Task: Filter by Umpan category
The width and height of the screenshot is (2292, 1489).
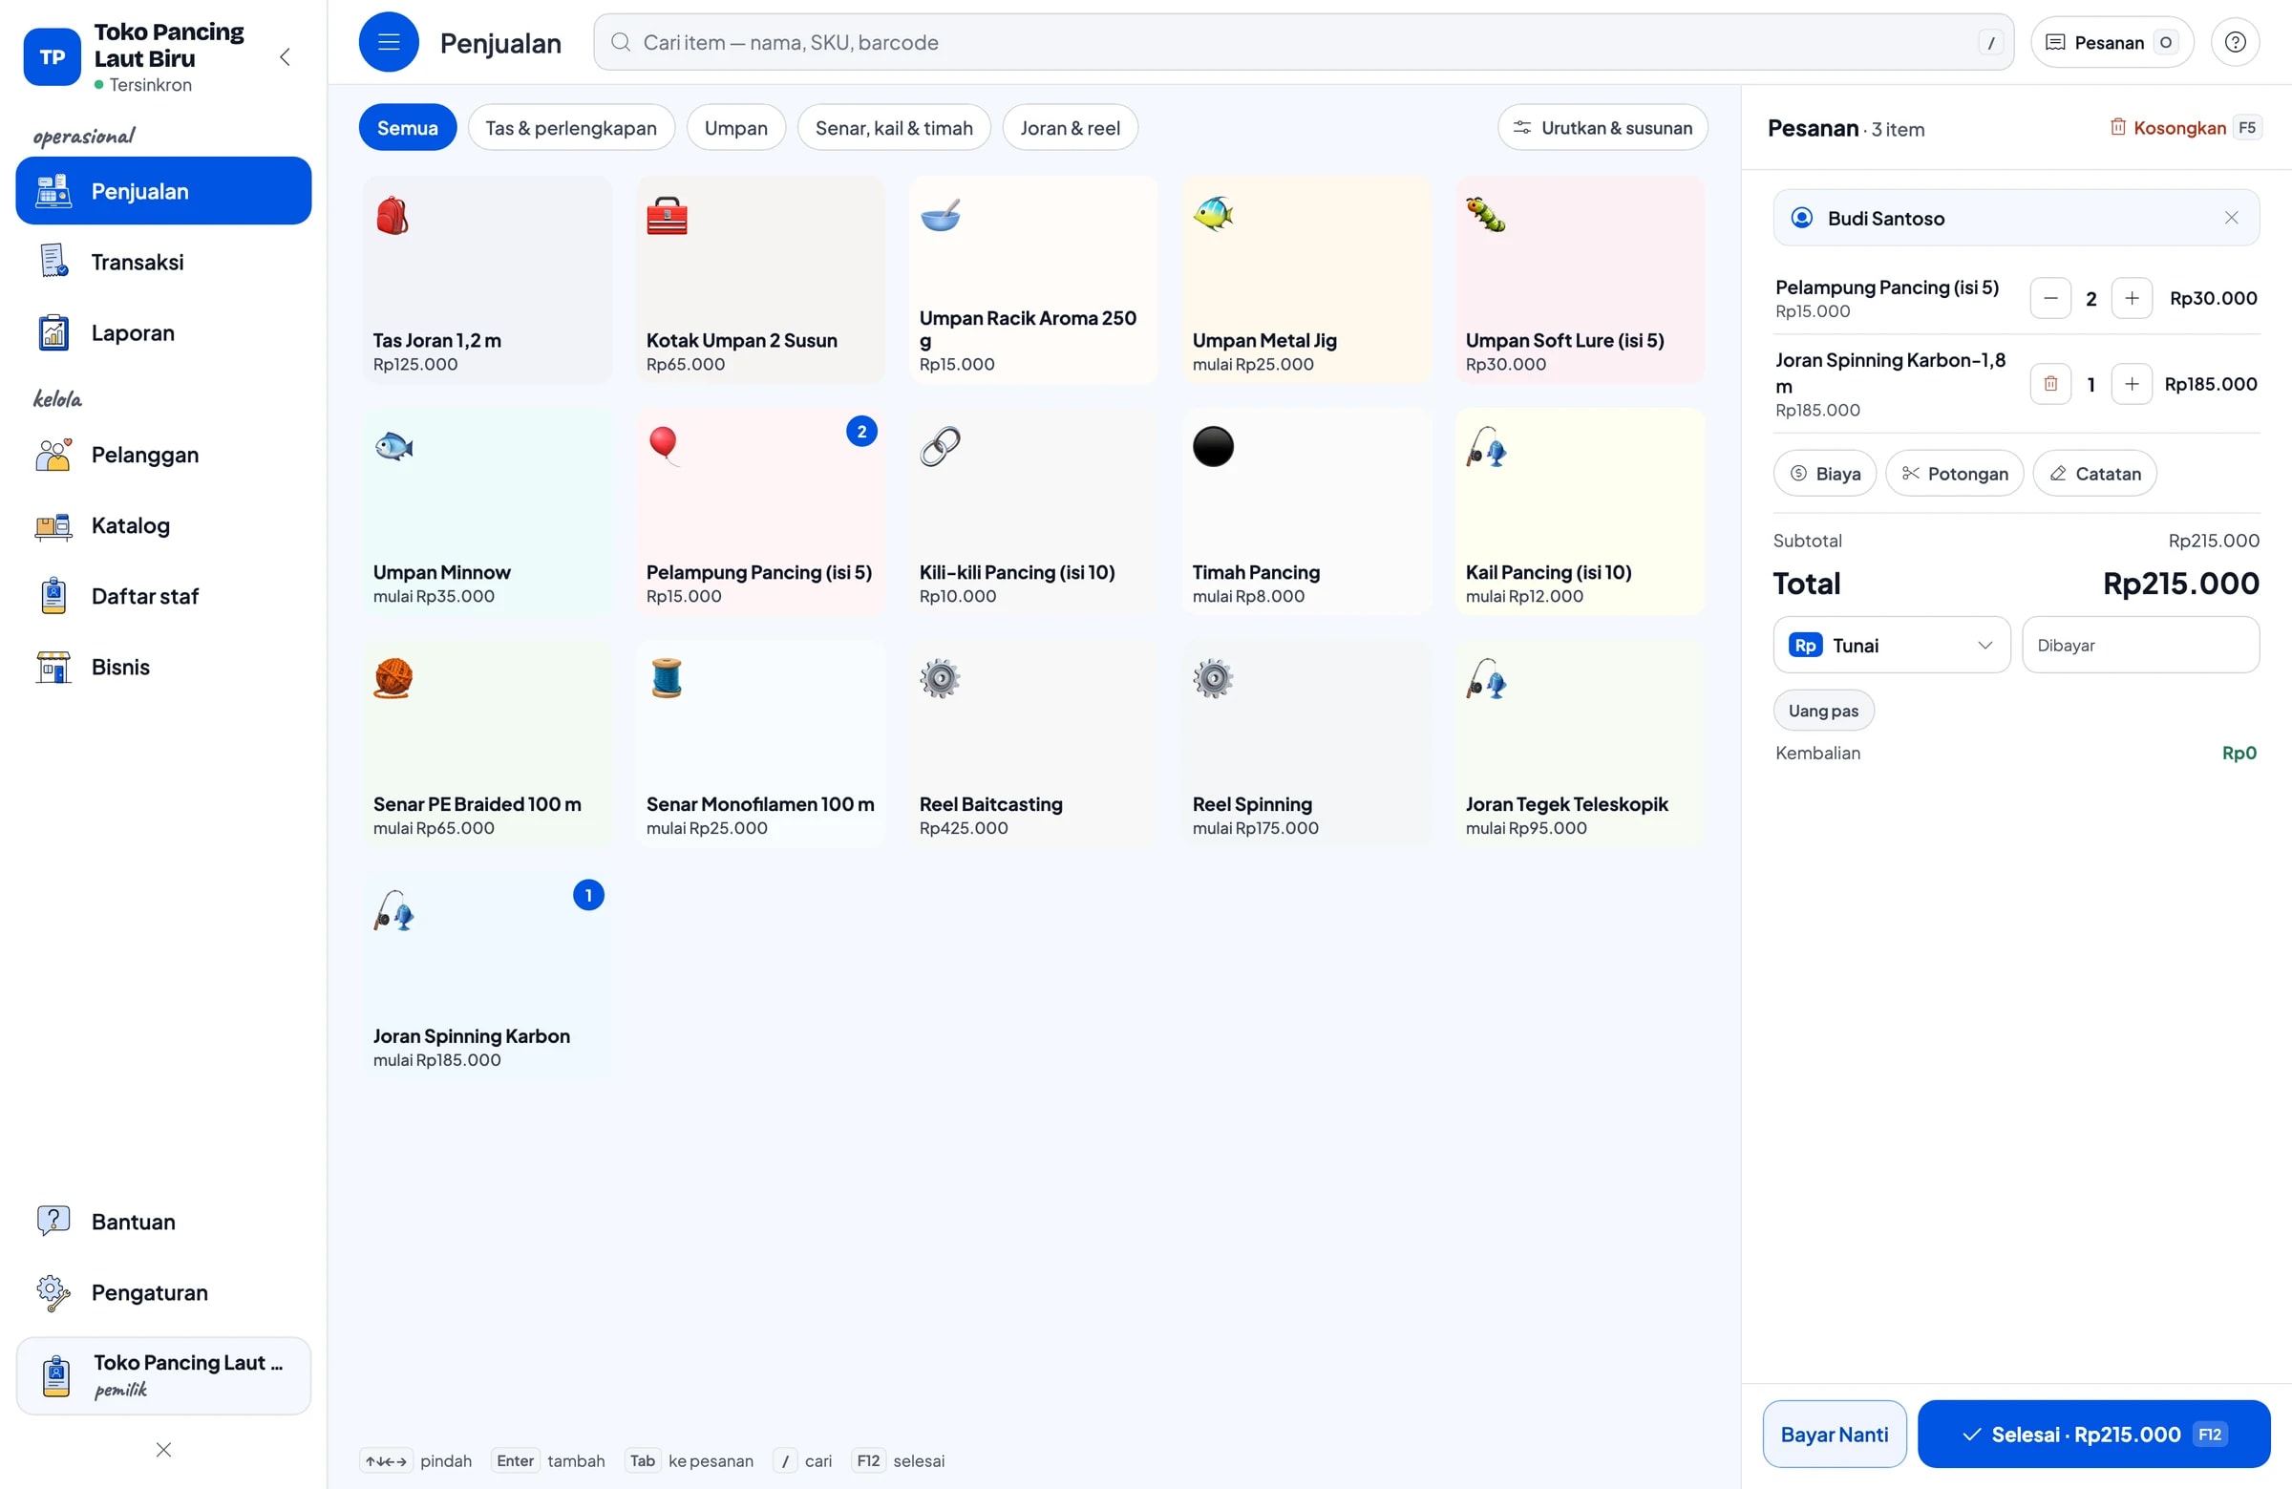Action: [735, 128]
